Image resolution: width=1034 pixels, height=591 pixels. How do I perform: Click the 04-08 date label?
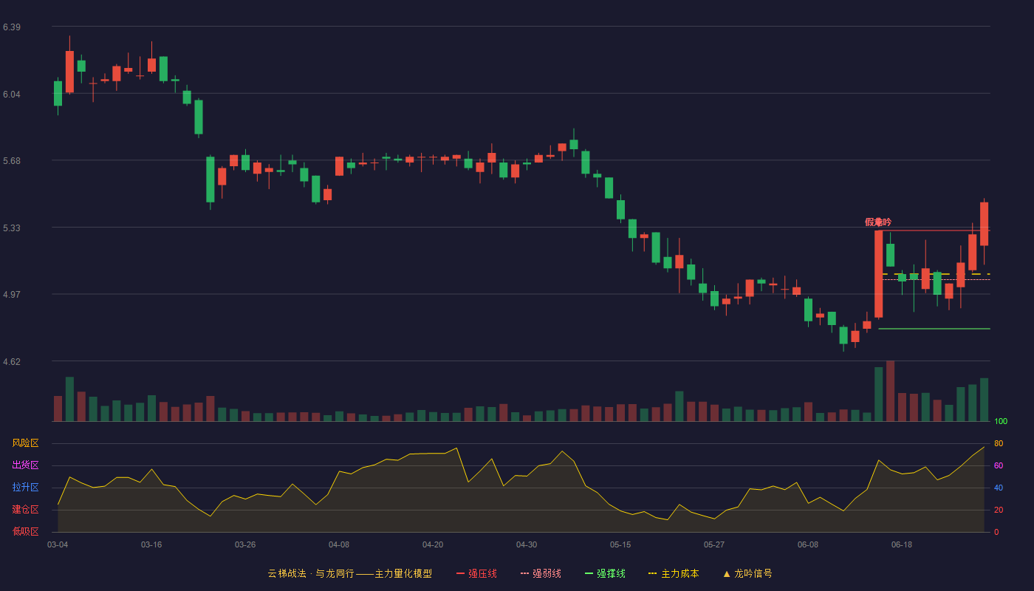coord(339,544)
